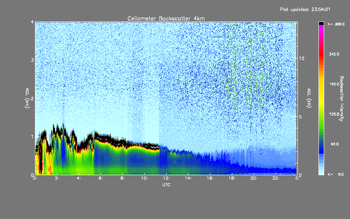Image resolution: width=350 pixels, height=219 pixels.
Task: Click the '10:' hour label on the UTC axis
Action: point(144,178)
